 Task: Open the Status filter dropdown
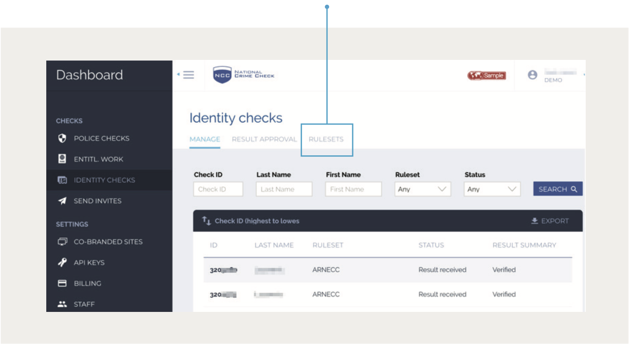click(491, 189)
